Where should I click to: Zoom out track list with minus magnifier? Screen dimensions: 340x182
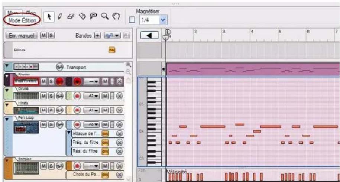(x=128, y=72)
